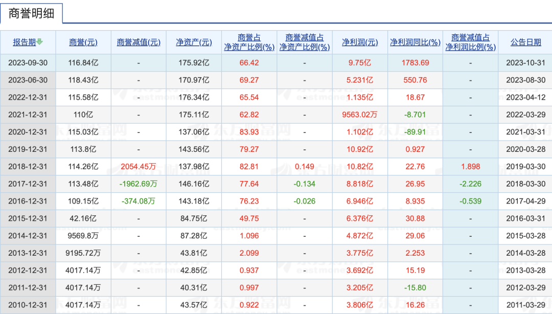Select the 商誉占净资产比例(%) header
This screenshot has height=314, width=552.
249,42
